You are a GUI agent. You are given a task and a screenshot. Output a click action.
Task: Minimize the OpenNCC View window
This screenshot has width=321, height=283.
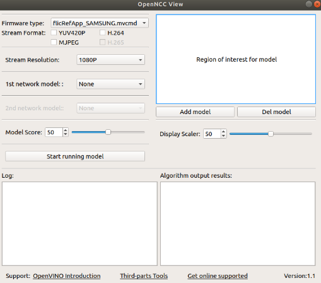[308, 4]
